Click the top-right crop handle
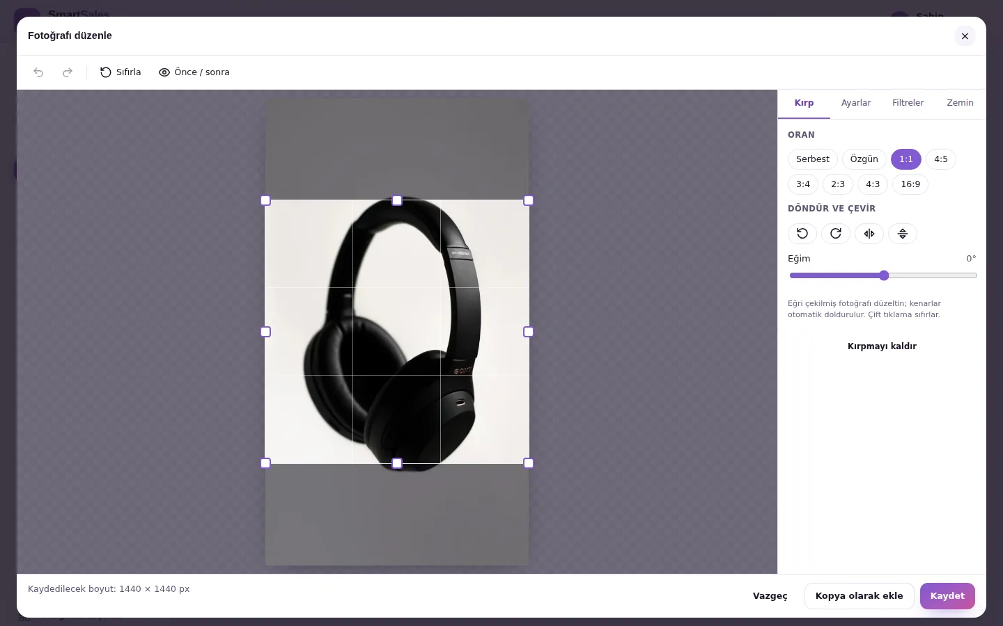The image size is (1003, 626). coord(529,200)
